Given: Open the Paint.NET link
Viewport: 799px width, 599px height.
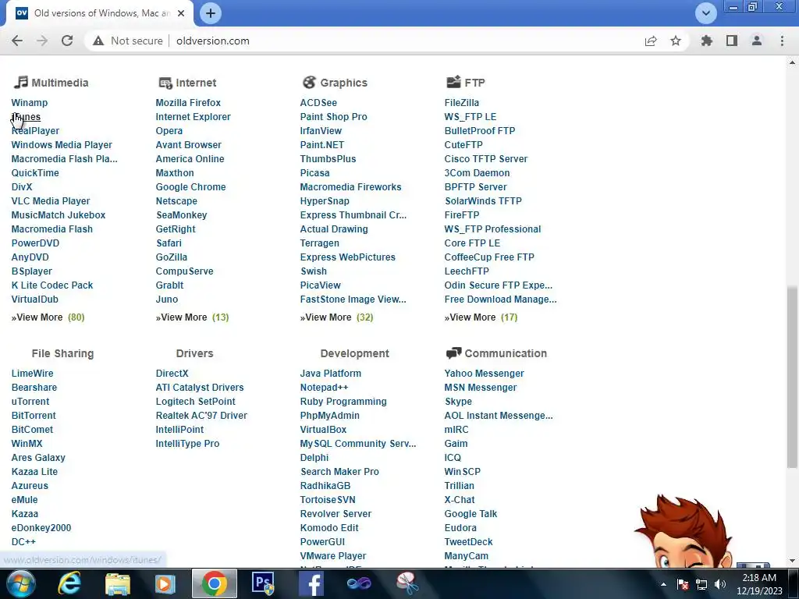Looking at the screenshot, I should [x=322, y=144].
